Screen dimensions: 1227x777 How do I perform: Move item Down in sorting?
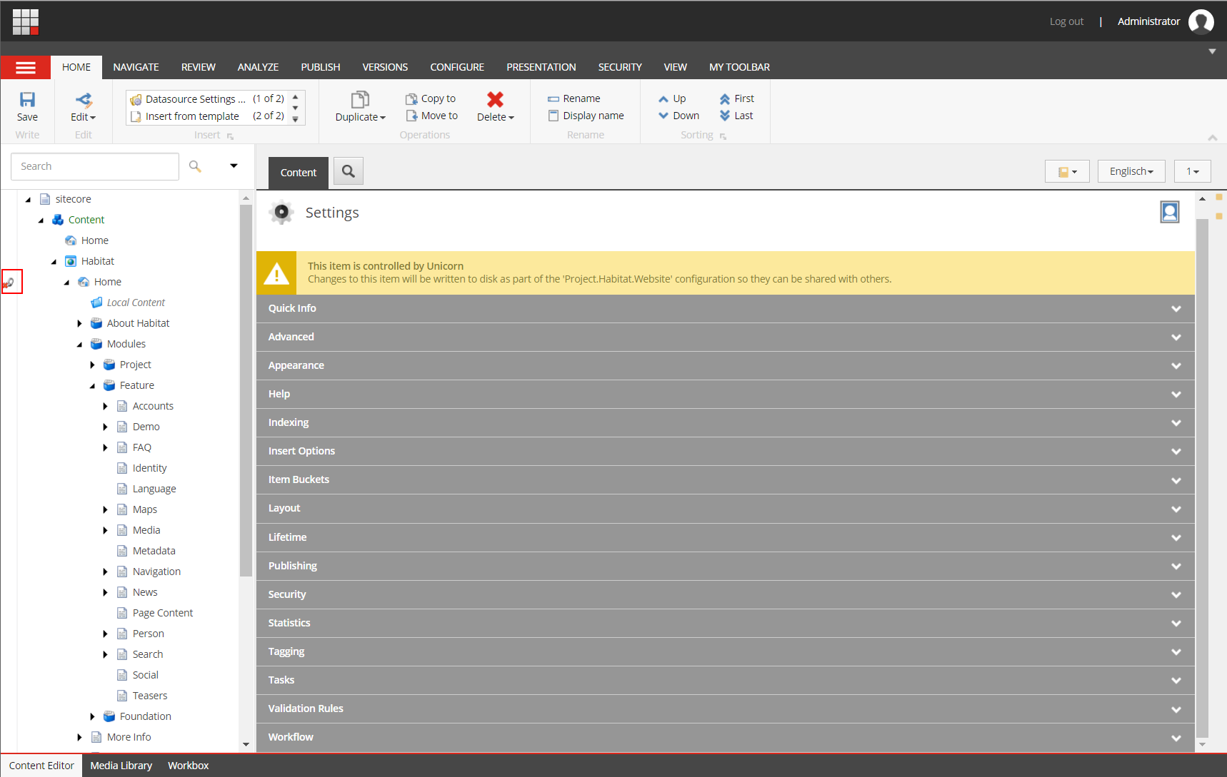pos(678,116)
